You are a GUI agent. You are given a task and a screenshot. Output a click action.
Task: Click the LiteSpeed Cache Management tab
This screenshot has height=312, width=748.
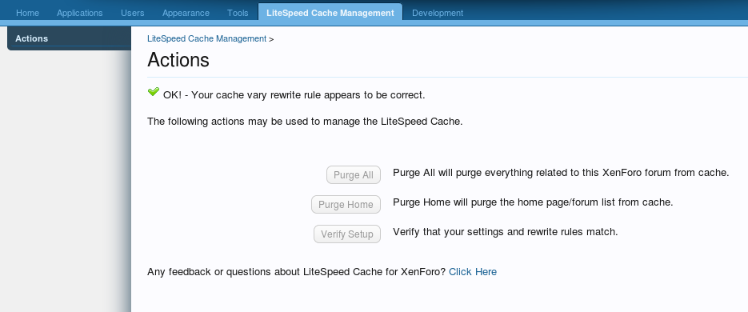click(x=330, y=13)
